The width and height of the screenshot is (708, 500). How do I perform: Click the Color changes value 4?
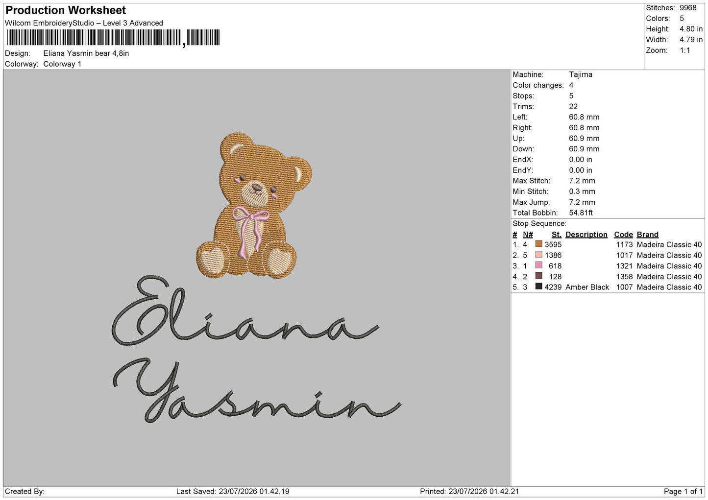[571, 85]
